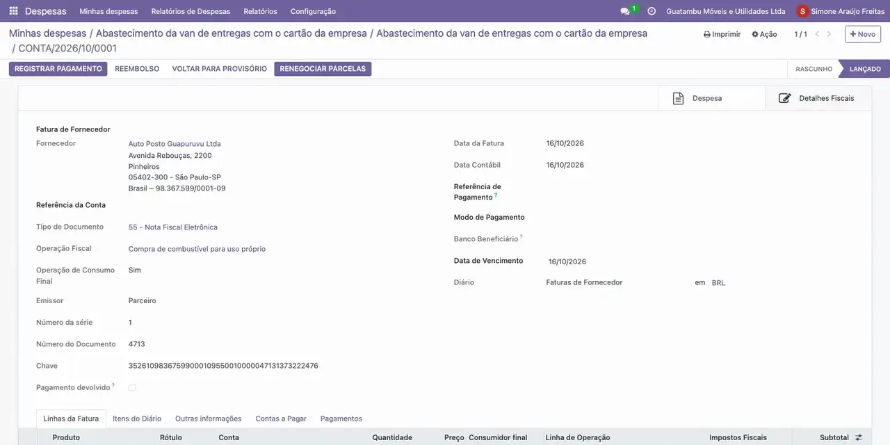Open the Minhas despesas menu
890x445 pixels.
pyautogui.click(x=108, y=11)
